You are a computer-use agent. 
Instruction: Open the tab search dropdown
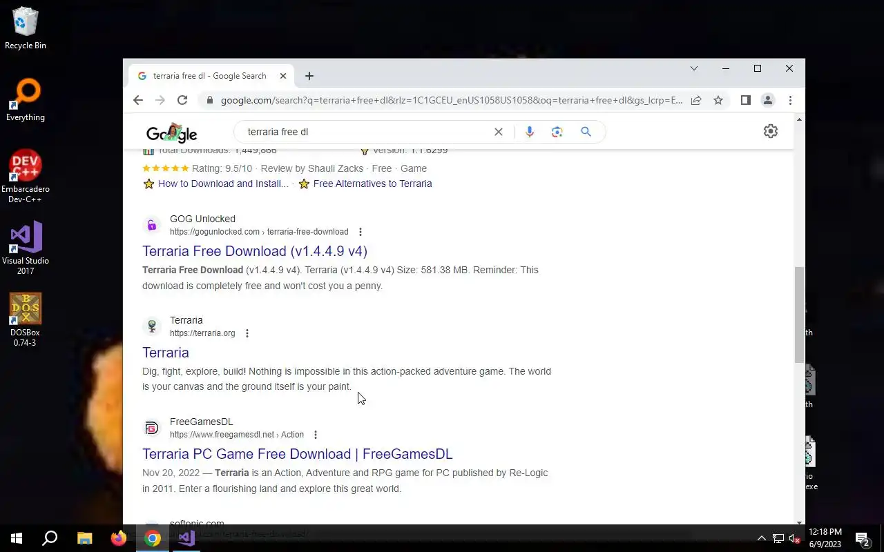click(x=694, y=68)
